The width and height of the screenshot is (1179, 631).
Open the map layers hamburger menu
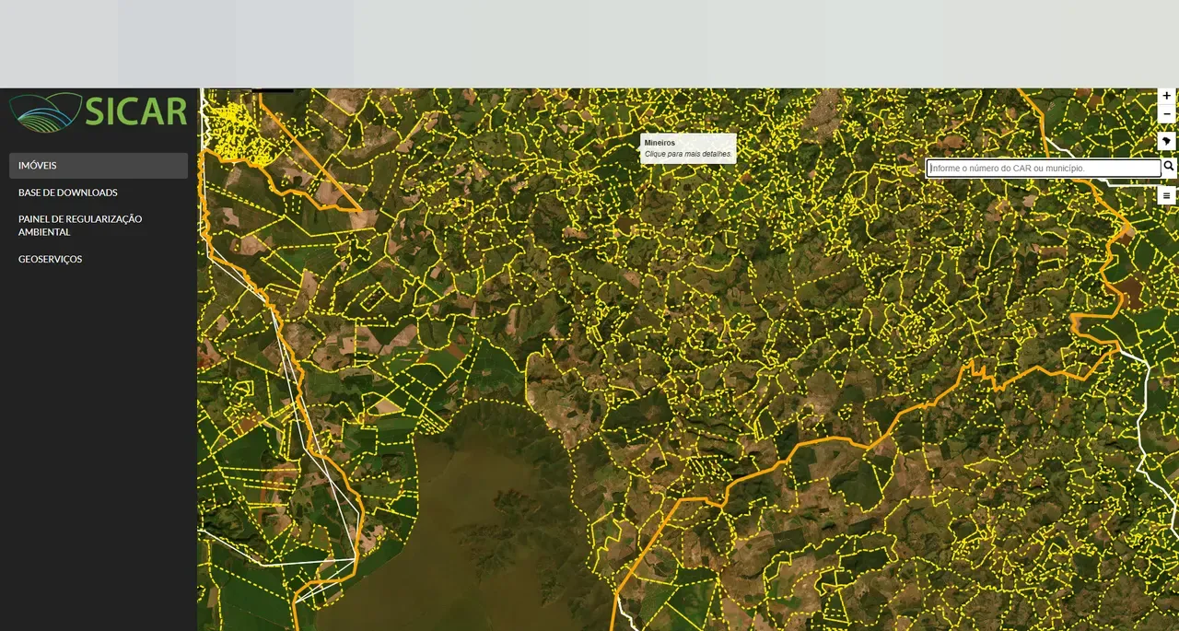pos(1167,195)
